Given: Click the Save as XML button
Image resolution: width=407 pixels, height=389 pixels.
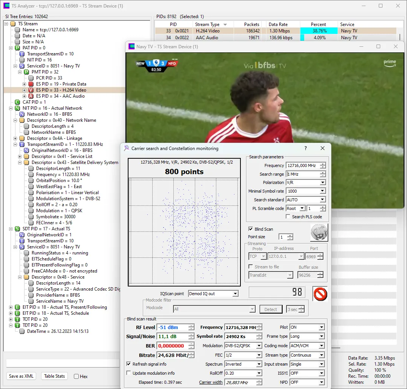Looking at the screenshot, I should (21, 376).
